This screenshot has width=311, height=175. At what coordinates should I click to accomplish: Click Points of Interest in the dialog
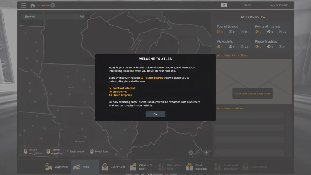122,88
